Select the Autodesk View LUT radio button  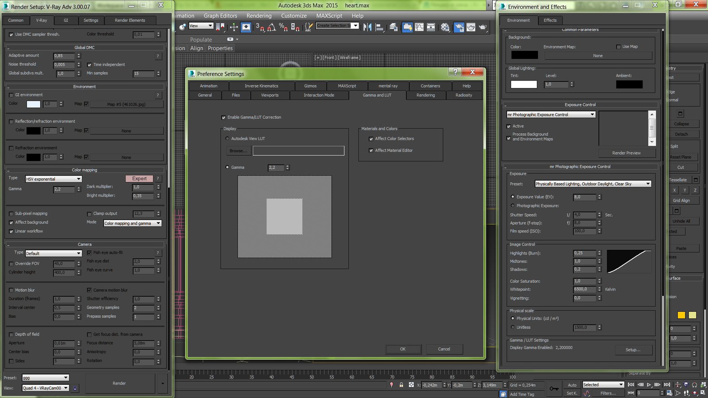pos(227,139)
